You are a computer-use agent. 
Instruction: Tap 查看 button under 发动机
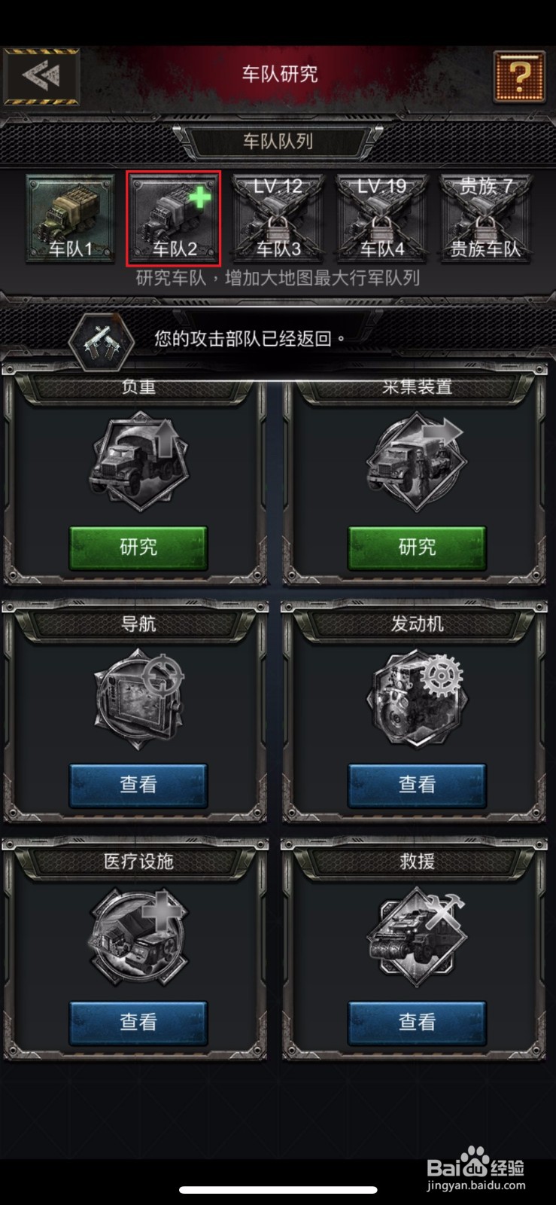417,786
